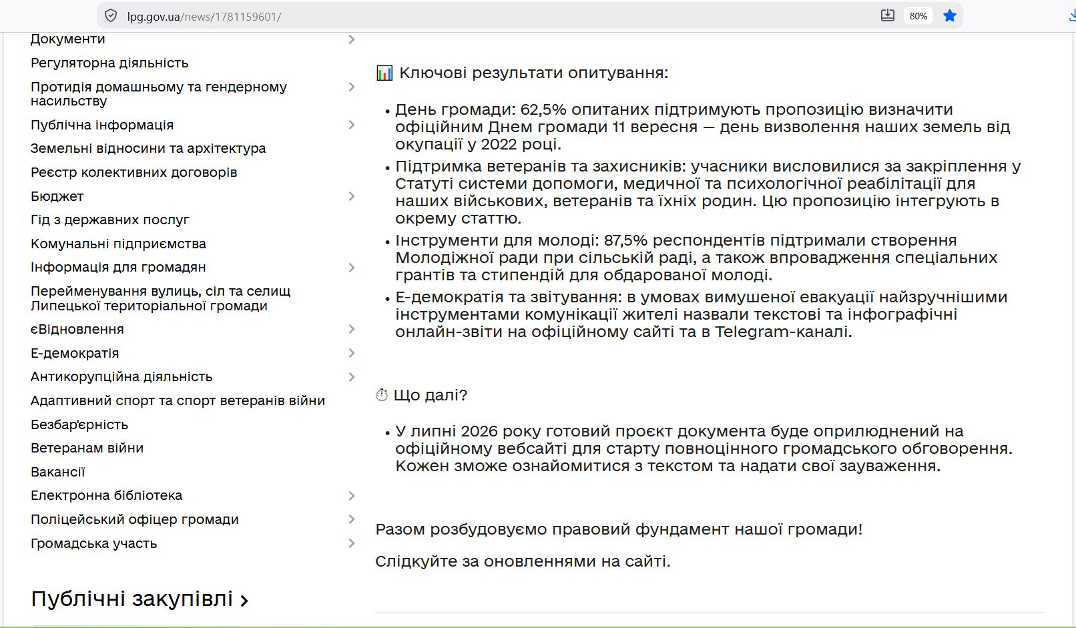Open the 80% zoom level indicator

tap(918, 16)
